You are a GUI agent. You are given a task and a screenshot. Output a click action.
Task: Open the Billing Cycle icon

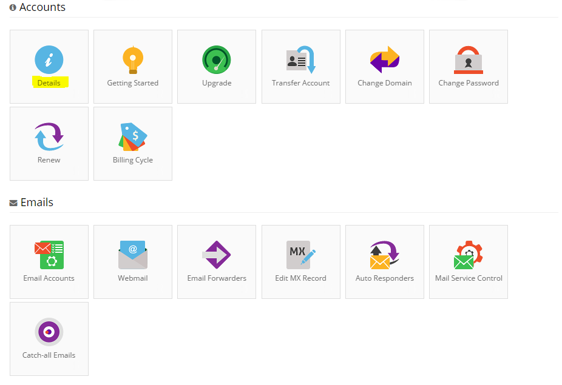pos(133,136)
